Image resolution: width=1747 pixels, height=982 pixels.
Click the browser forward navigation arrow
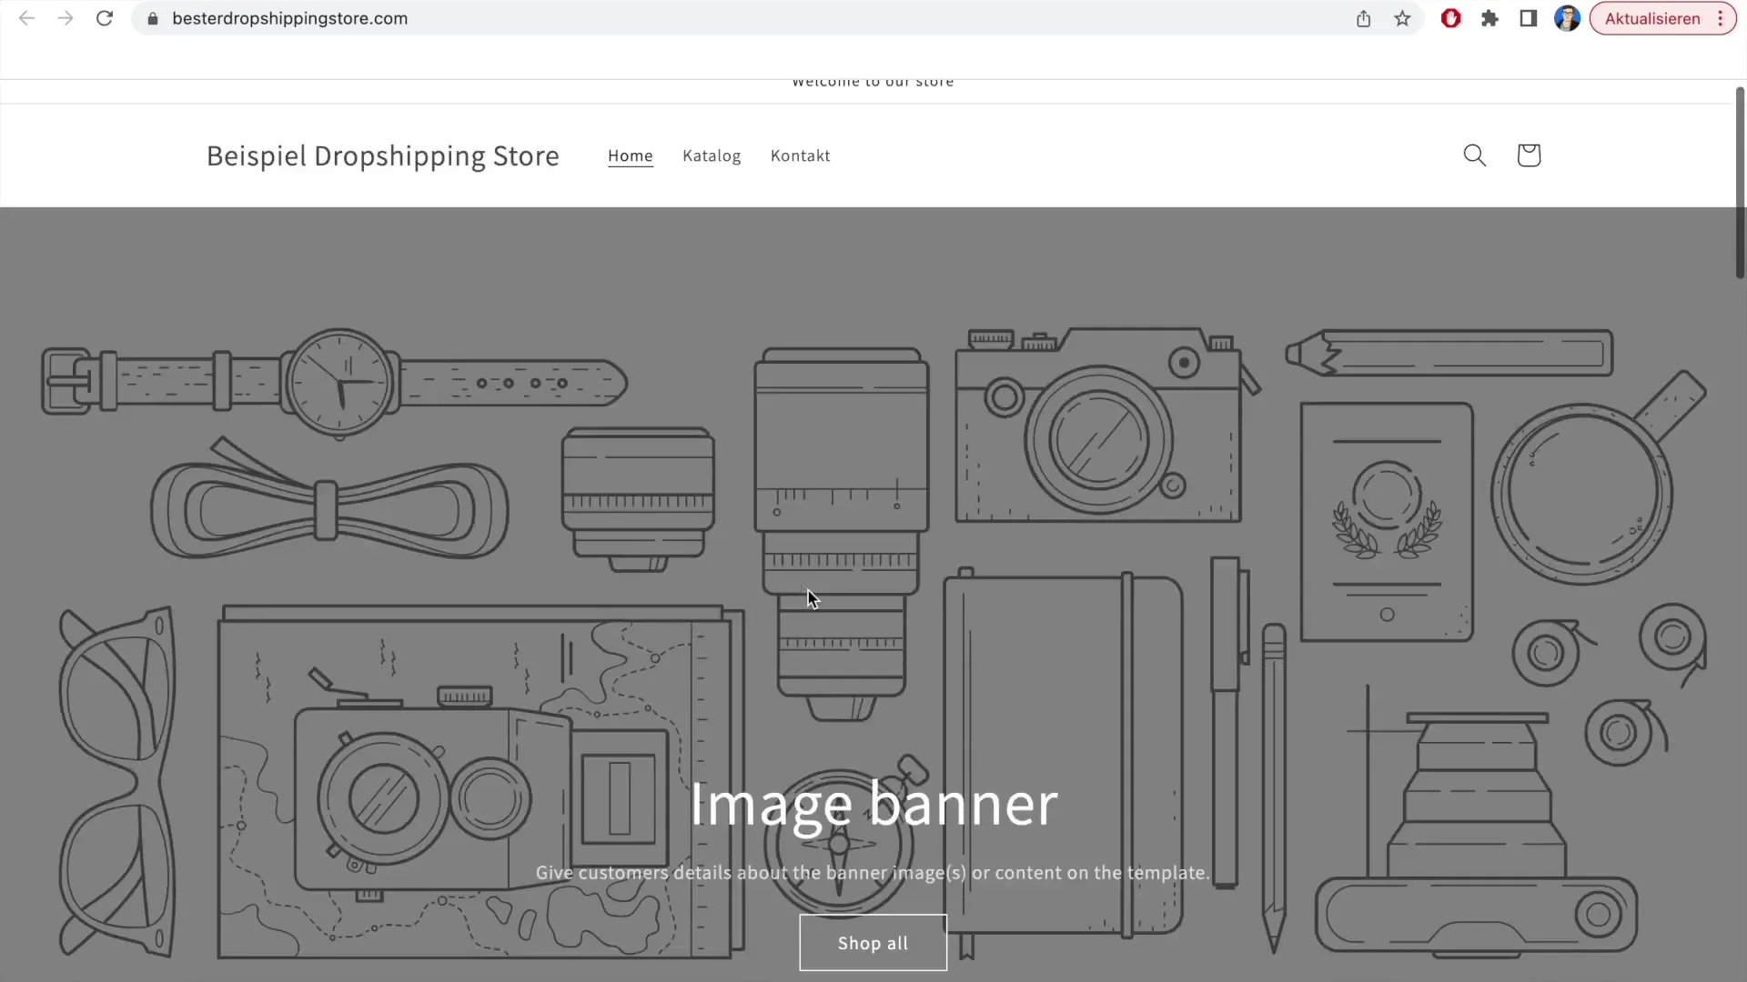[65, 18]
